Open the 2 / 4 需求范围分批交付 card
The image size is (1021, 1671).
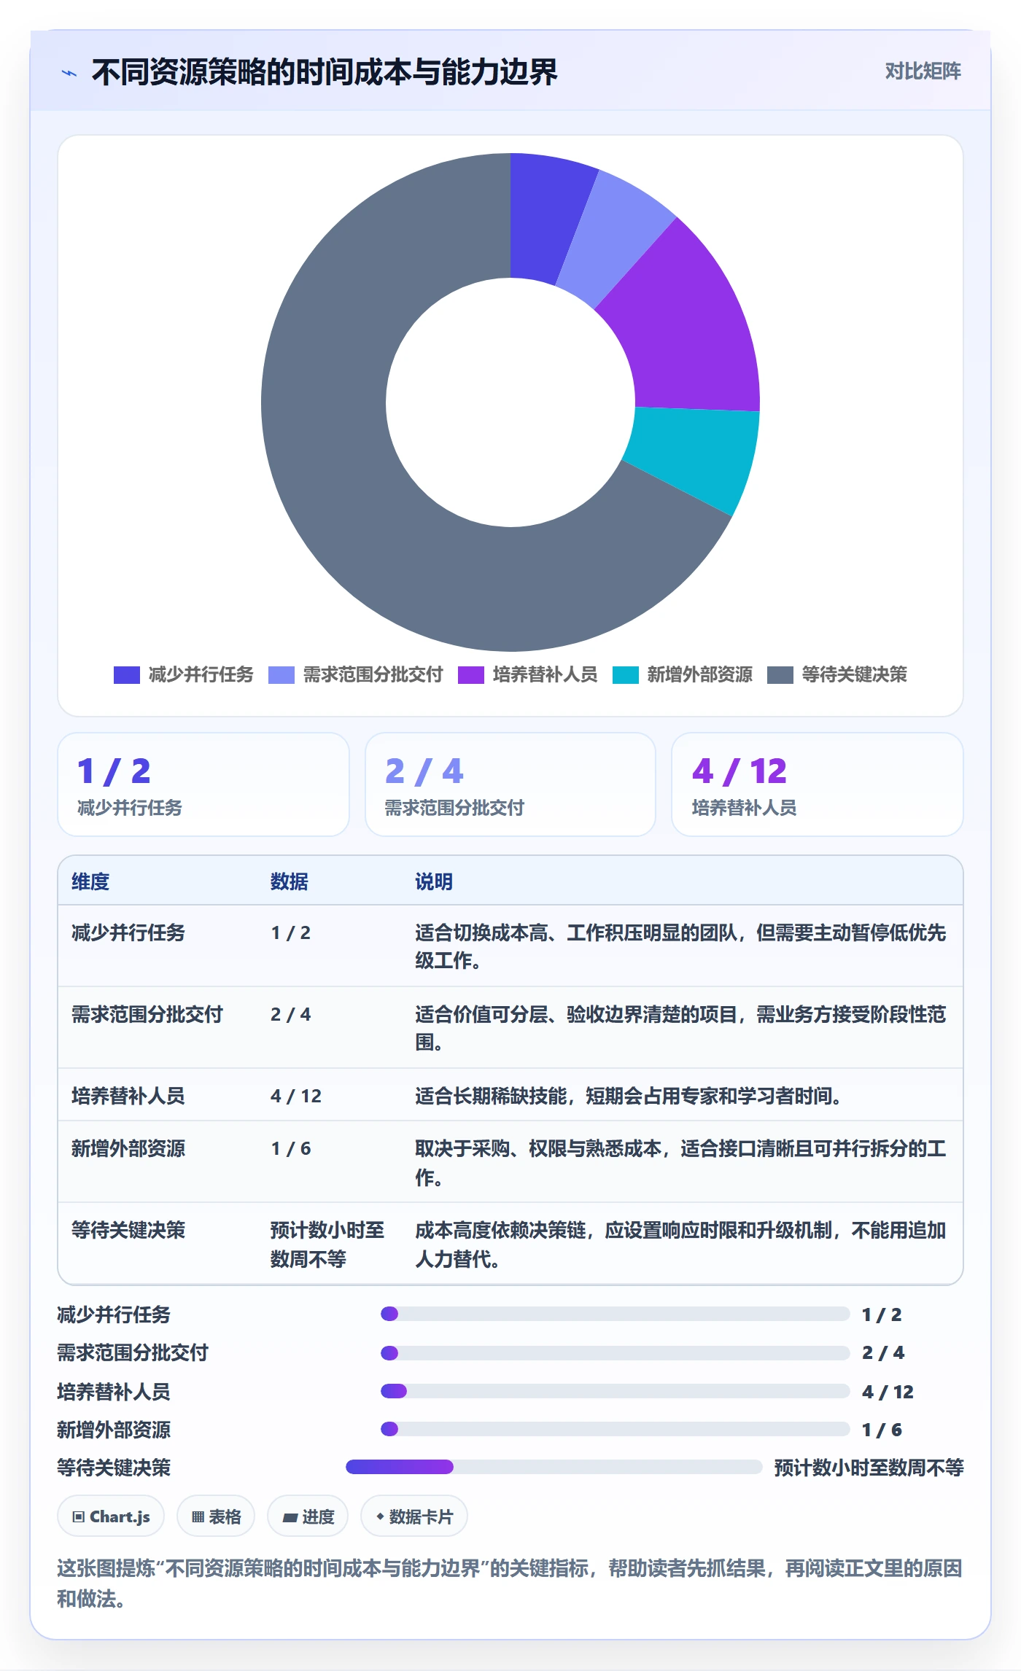tap(510, 784)
